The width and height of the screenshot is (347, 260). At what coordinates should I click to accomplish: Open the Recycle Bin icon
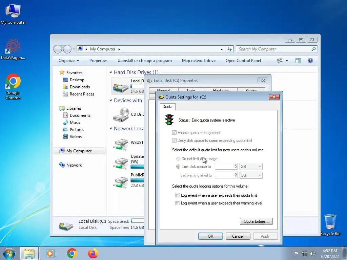[x=330, y=225]
